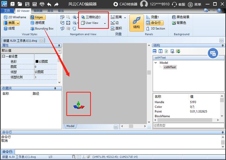This screenshot has width=226, height=160.
Task: Click the blue translate floating icon
Action: [x=213, y=53]
